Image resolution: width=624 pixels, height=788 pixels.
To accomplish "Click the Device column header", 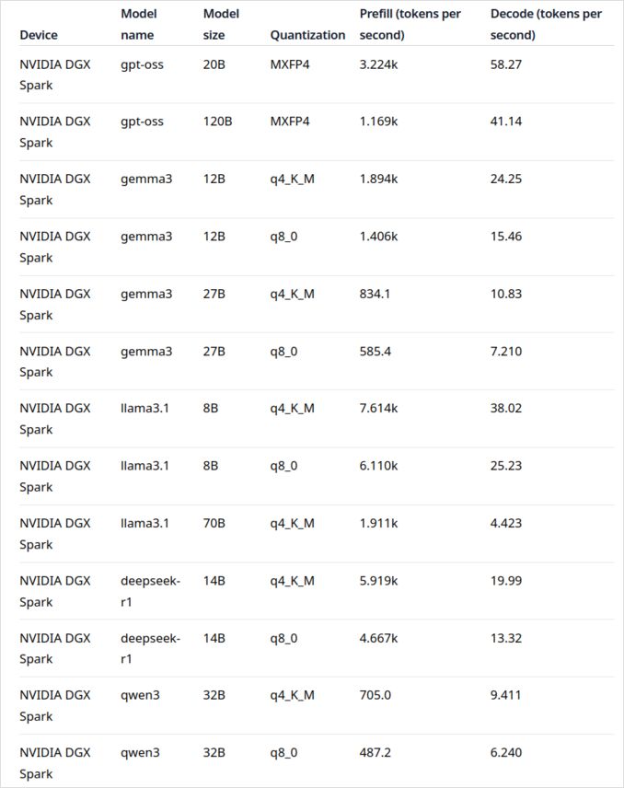I will tap(39, 35).
